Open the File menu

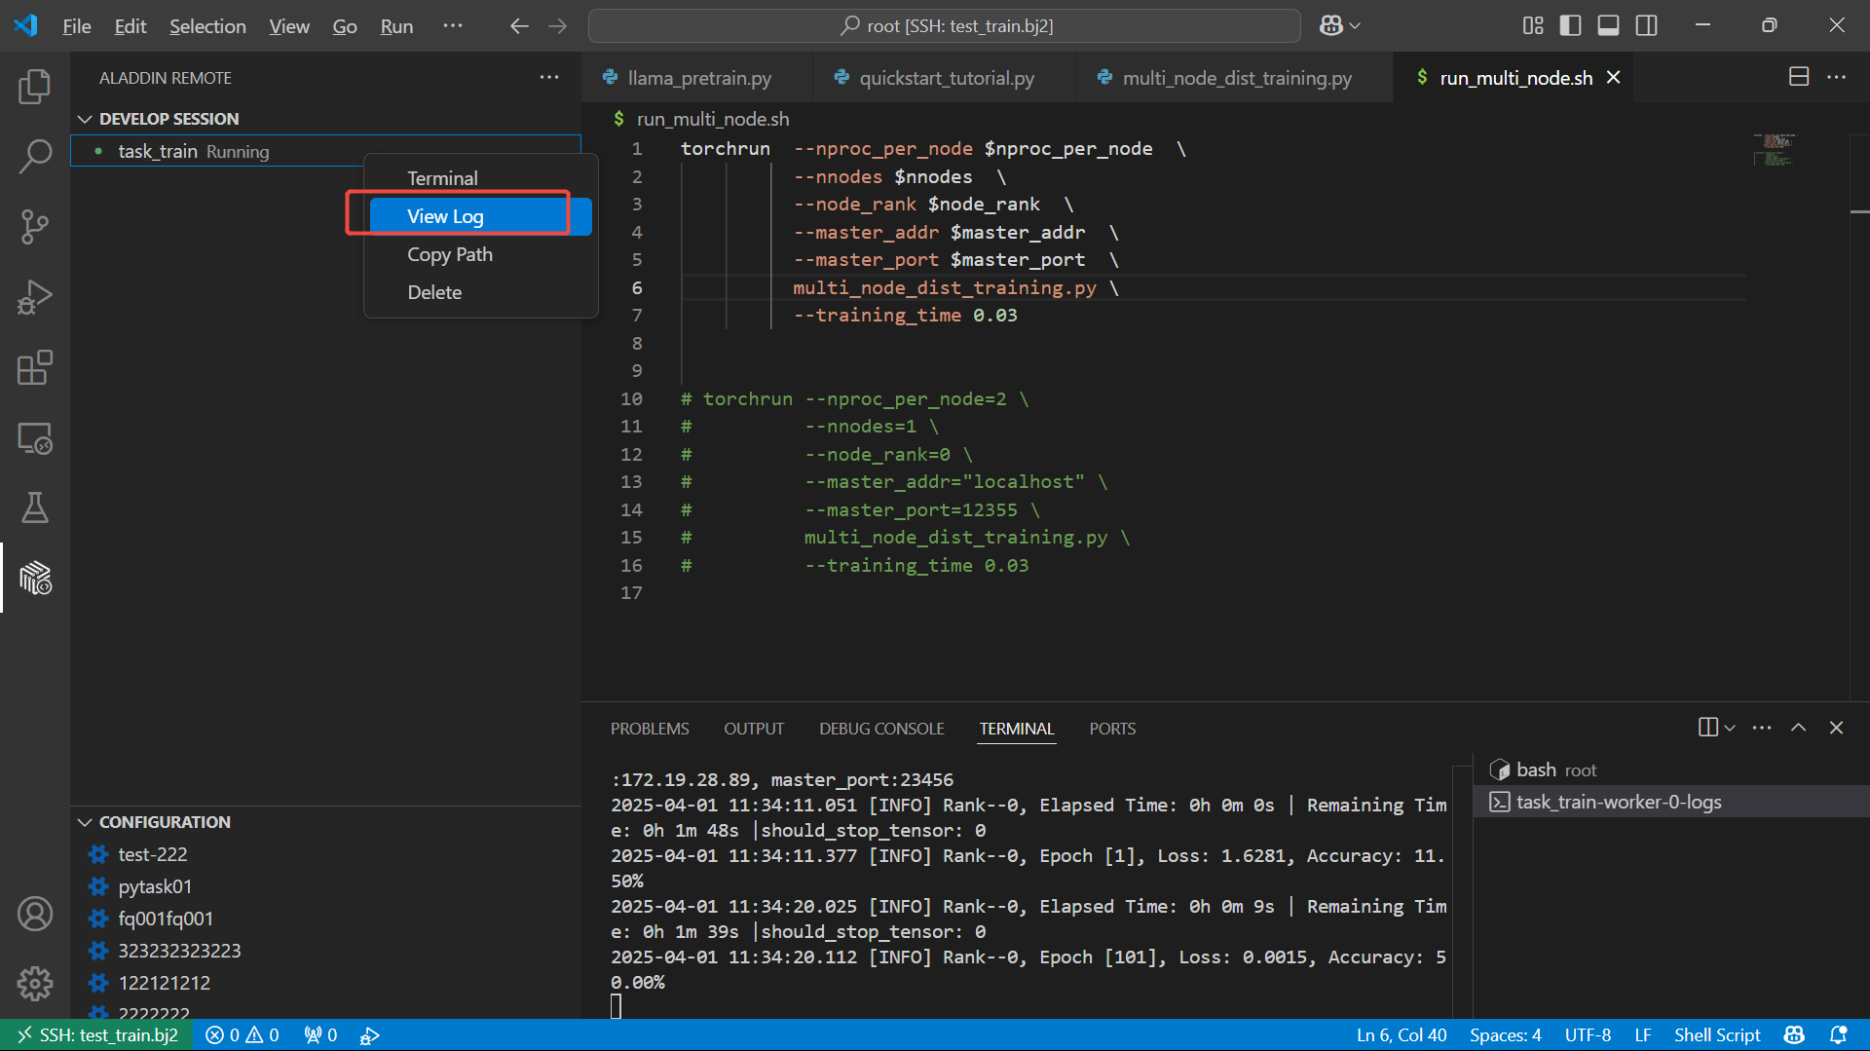[77, 26]
